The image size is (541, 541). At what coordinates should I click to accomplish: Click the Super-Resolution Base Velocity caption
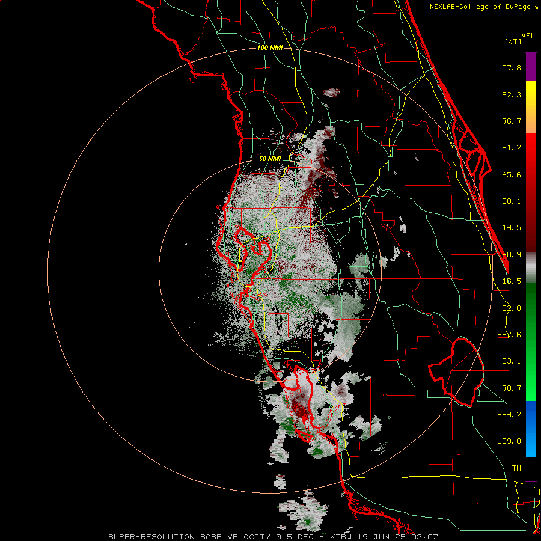coord(273,537)
